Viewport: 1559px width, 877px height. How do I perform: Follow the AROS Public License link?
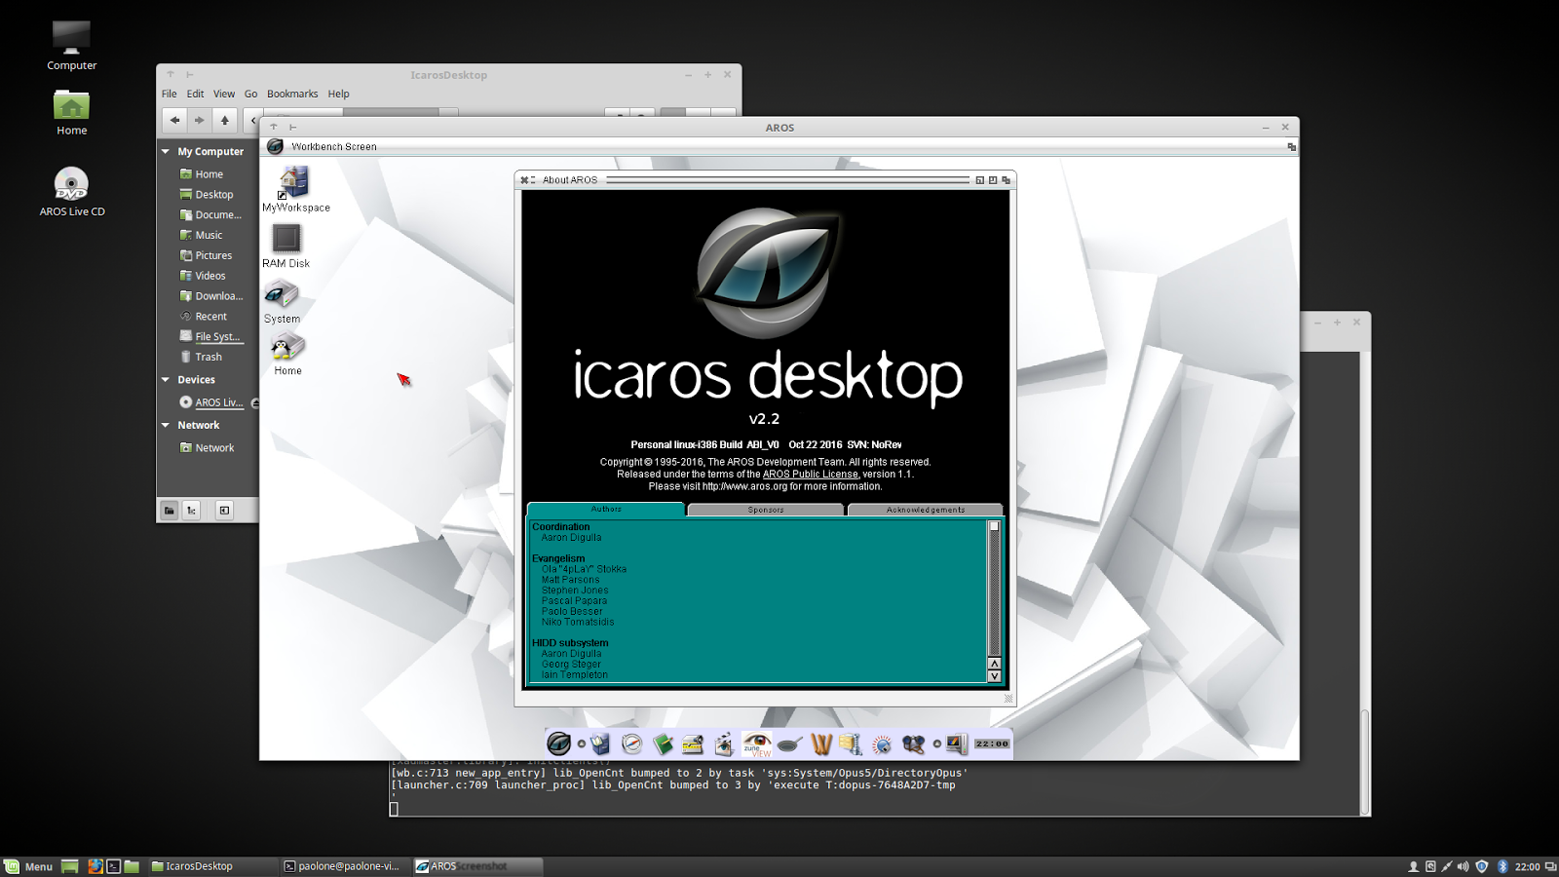811,475
